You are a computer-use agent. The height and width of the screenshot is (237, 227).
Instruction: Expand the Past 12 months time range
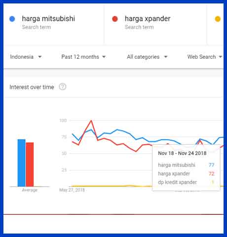[83, 57]
